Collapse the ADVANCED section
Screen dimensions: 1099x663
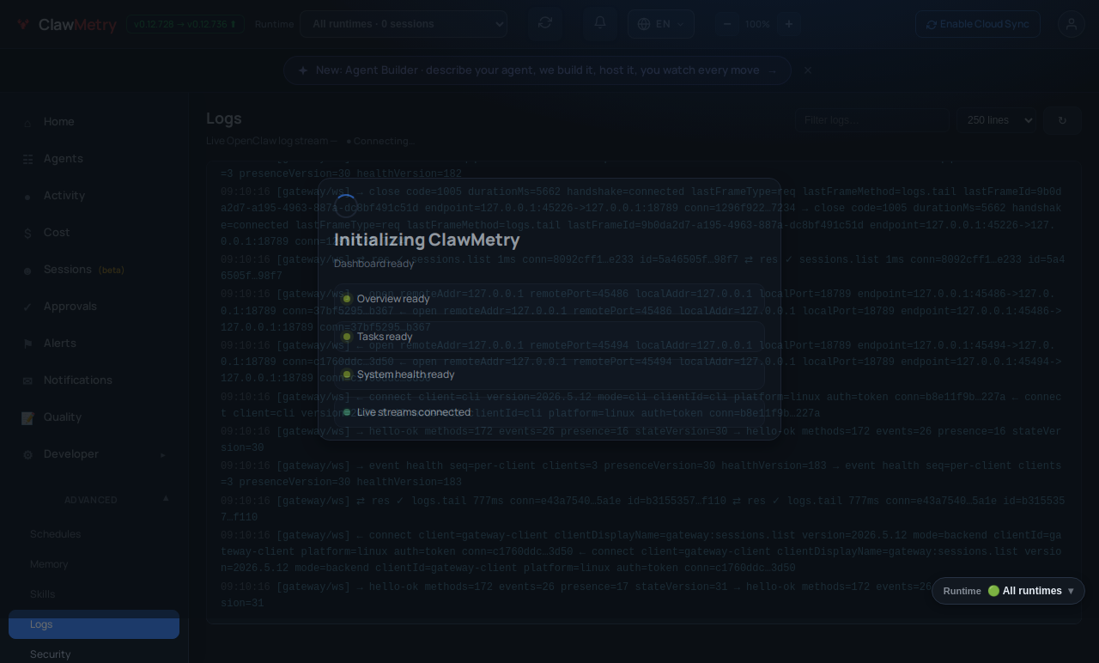(x=94, y=499)
